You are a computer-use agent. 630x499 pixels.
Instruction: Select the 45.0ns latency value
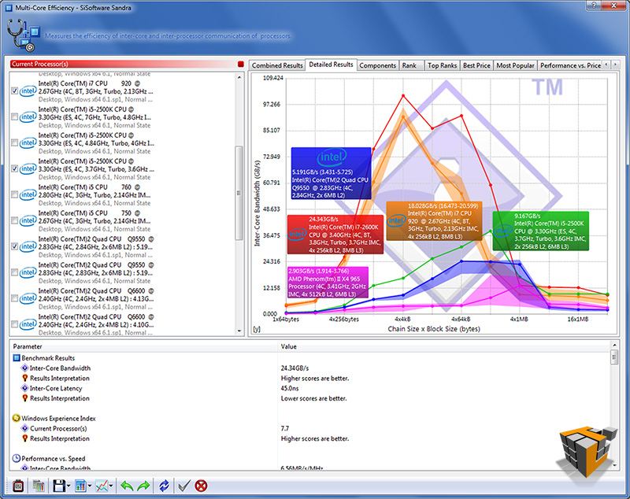point(290,388)
